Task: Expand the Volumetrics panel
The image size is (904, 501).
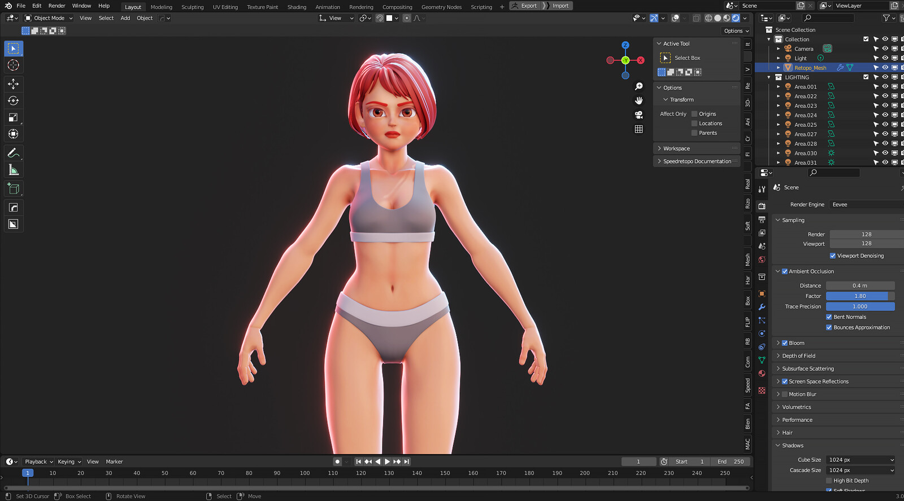Action: point(838,407)
